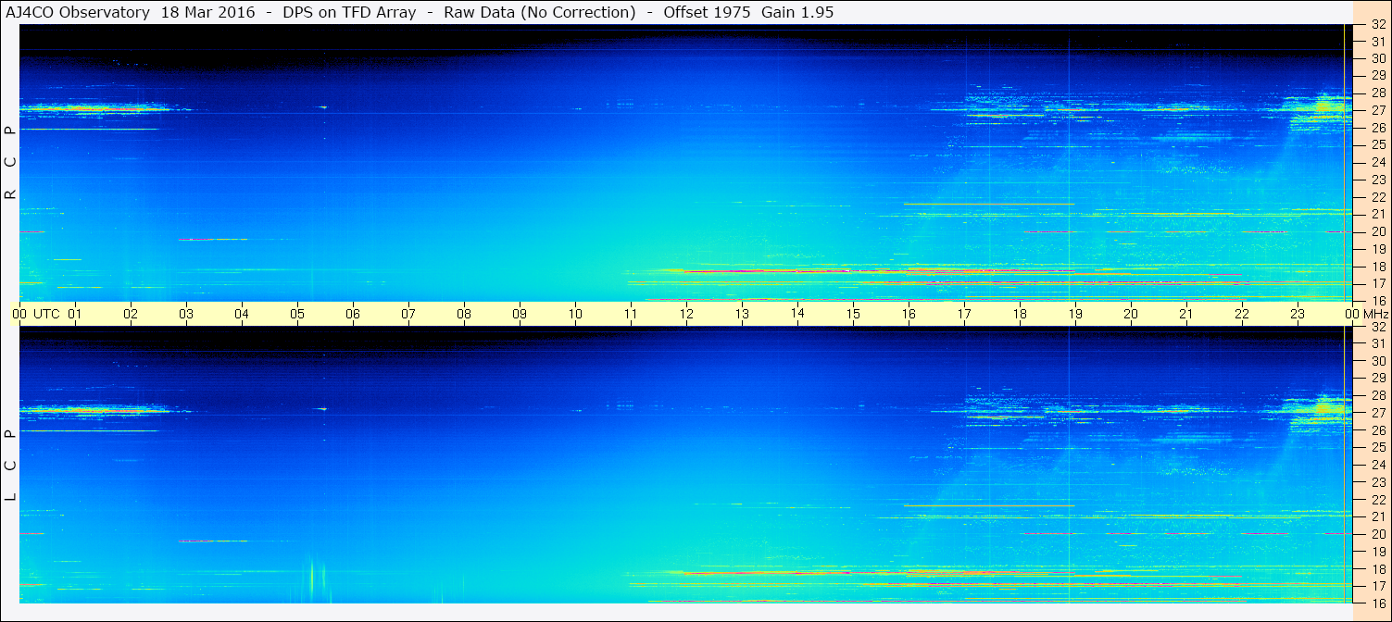Select hour 12 on the UTC axis

tap(686, 314)
